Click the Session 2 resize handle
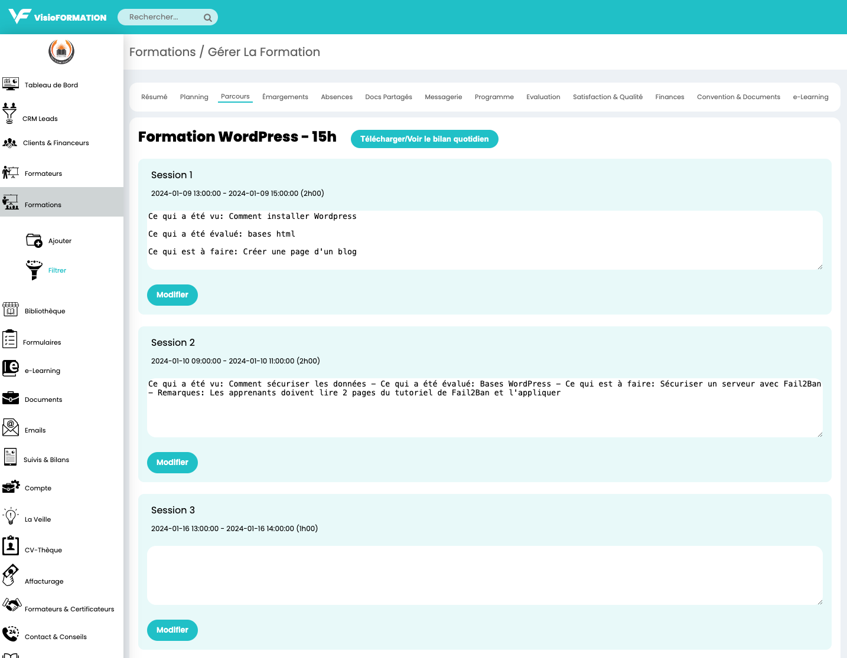Screen dimensions: 847x658 [x=820, y=434]
